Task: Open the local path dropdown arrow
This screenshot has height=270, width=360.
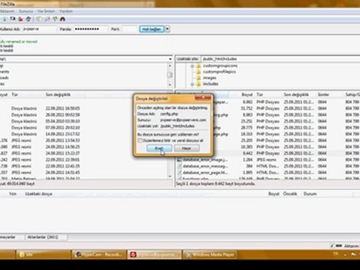Action: (170, 59)
